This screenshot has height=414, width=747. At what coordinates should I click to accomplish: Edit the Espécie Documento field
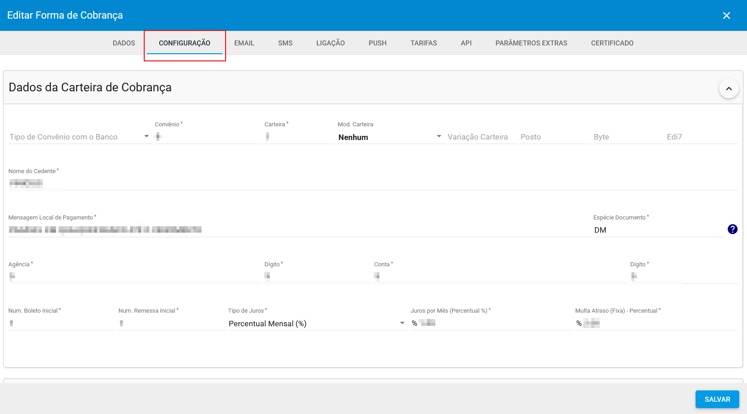[x=658, y=230]
